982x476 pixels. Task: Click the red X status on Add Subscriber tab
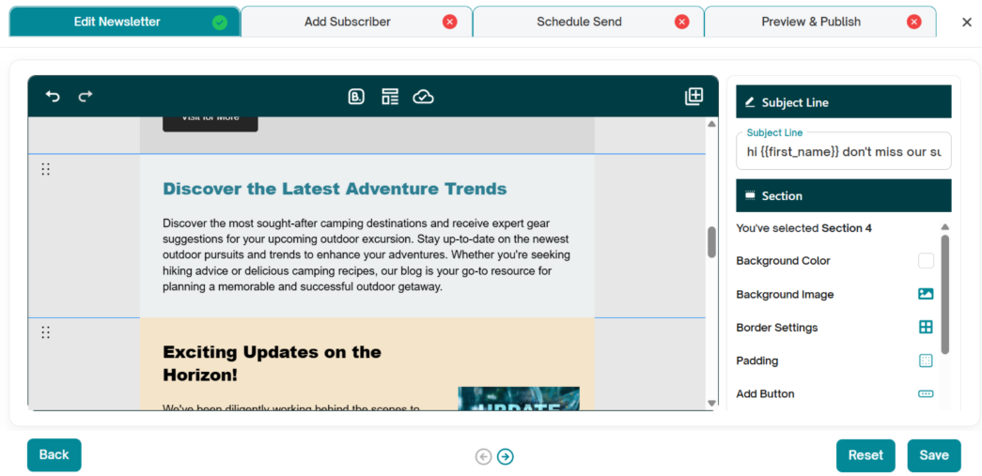450,23
